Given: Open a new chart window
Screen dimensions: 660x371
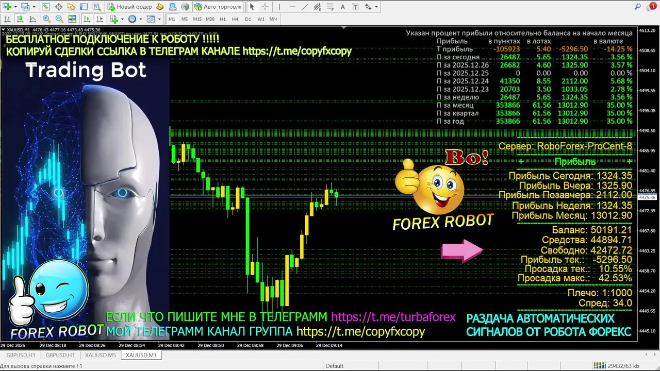Looking at the screenshot, I should tap(7, 7).
